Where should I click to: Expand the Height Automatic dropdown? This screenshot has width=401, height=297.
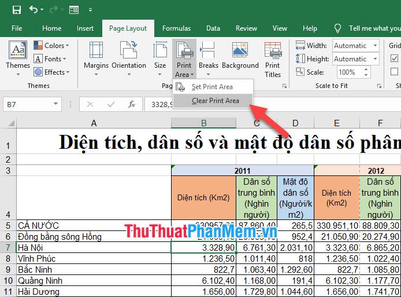375,59
